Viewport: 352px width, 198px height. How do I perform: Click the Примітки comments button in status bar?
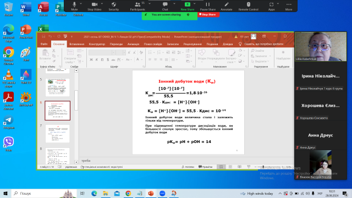[x=205, y=167]
